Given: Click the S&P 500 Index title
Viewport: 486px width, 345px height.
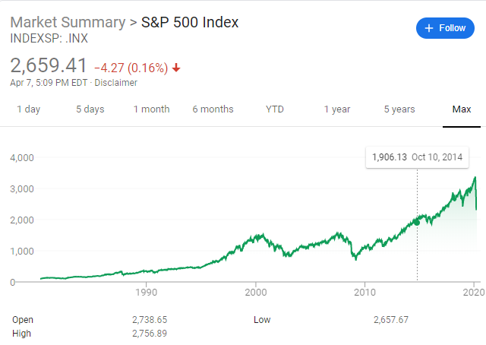Looking at the screenshot, I should 190,22.
